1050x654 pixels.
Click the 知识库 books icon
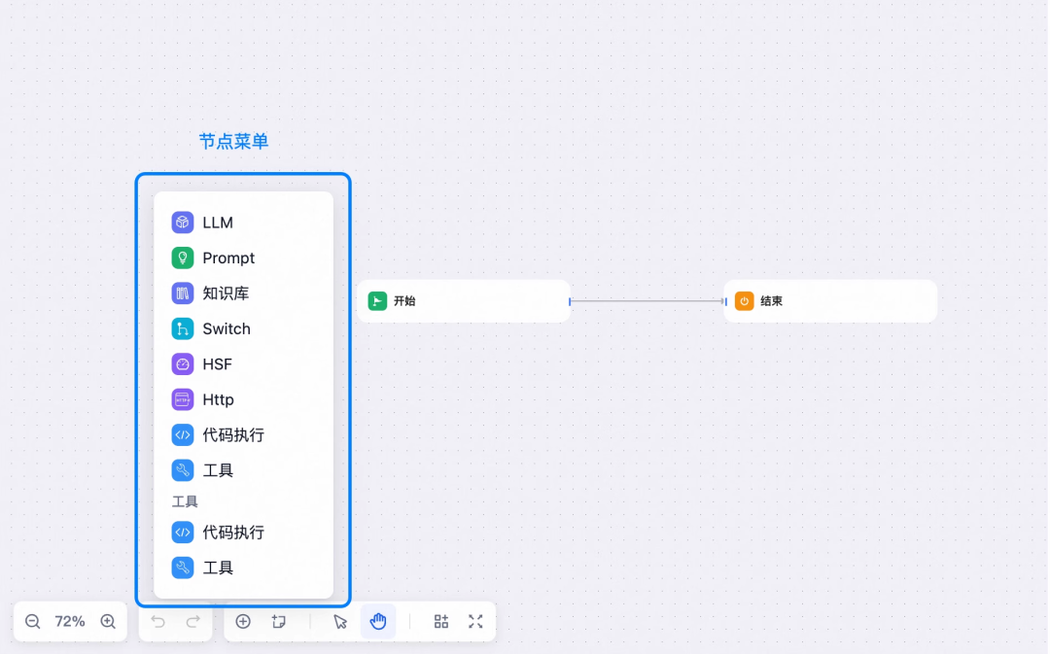[x=182, y=293]
